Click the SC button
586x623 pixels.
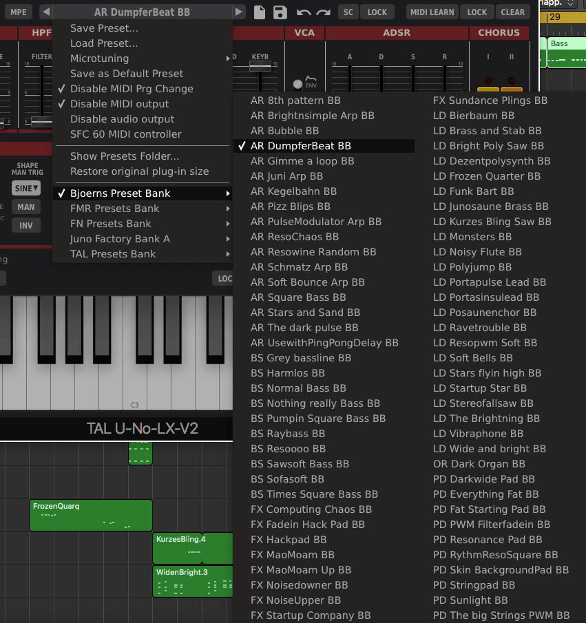pyautogui.click(x=348, y=12)
